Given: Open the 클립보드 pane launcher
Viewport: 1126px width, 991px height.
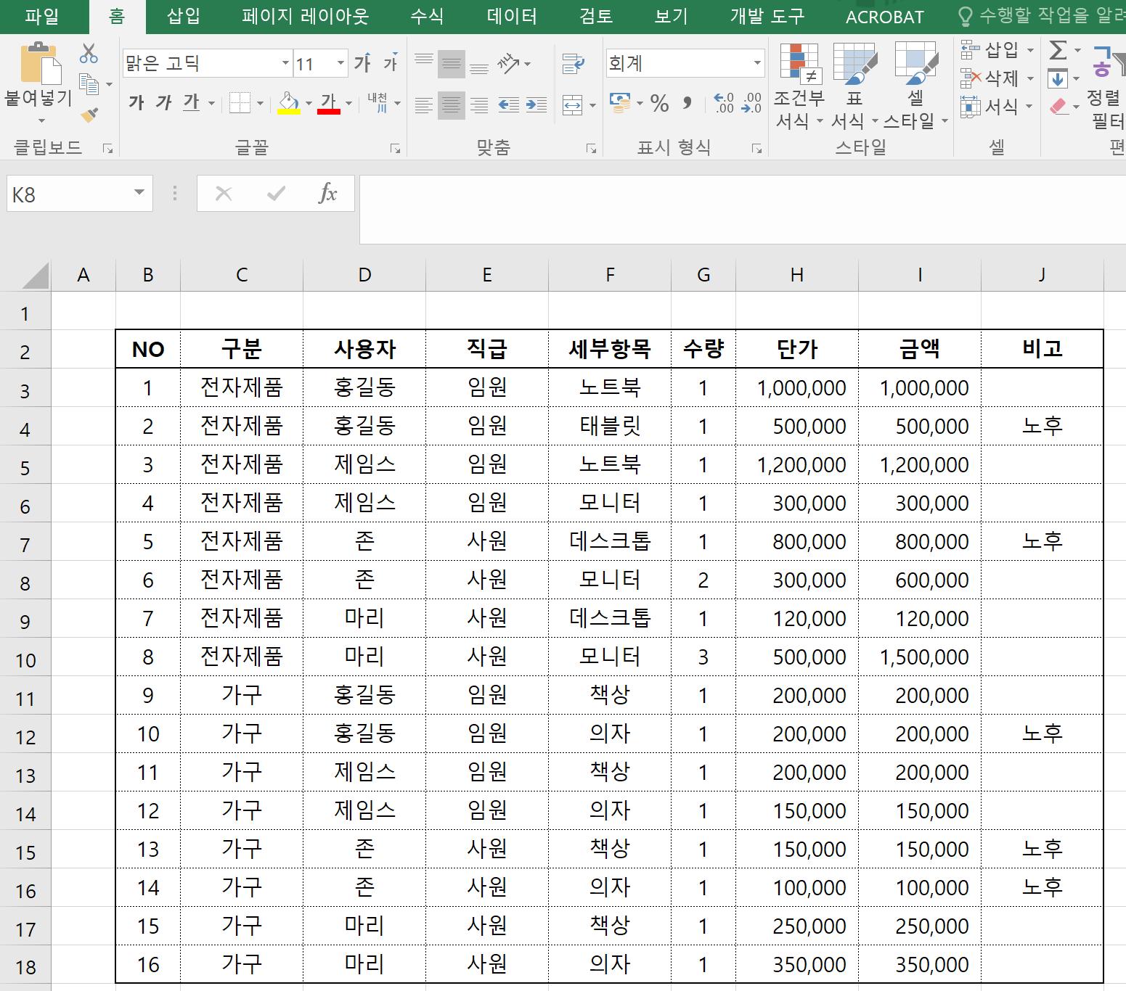Looking at the screenshot, I should coord(107,149).
